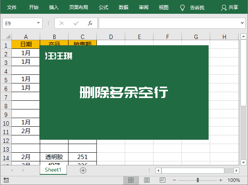Switch to Page Break Preview icon
Image resolution: width=248 pixels, height=185 pixels.
tap(163, 180)
